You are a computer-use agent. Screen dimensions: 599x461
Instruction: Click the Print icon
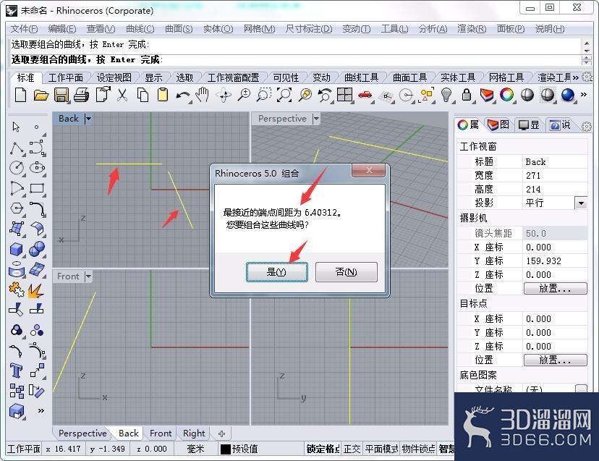tap(81, 95)
